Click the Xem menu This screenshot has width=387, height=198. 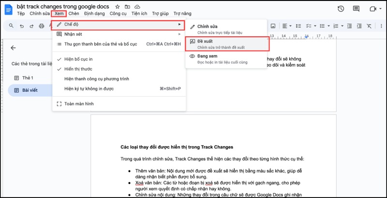pos(59,14)
